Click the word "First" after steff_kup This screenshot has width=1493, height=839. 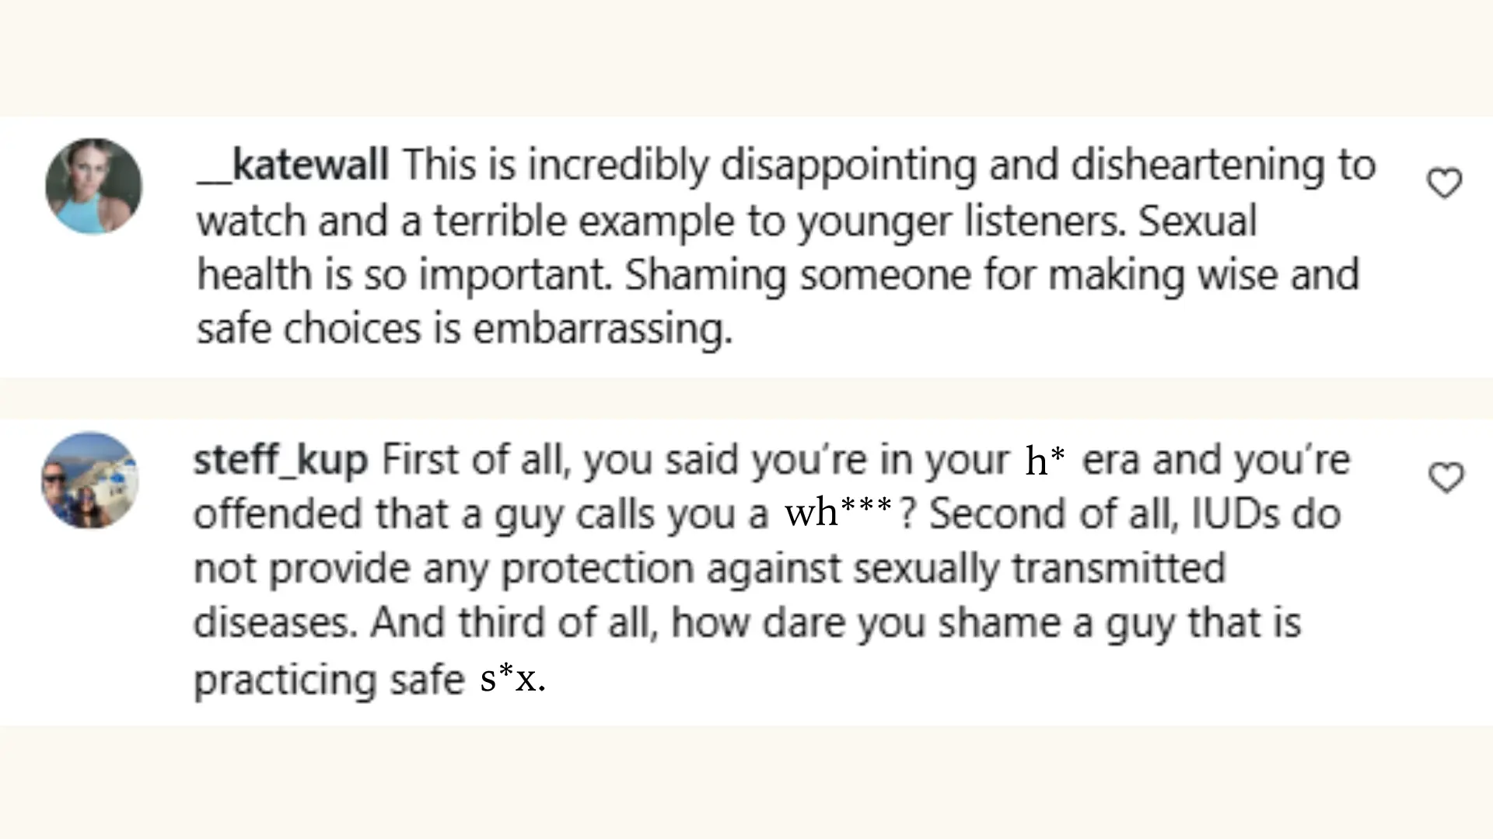(417, 459)
